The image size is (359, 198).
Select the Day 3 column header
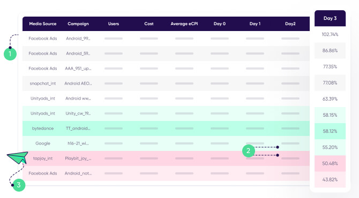(330, 18)
